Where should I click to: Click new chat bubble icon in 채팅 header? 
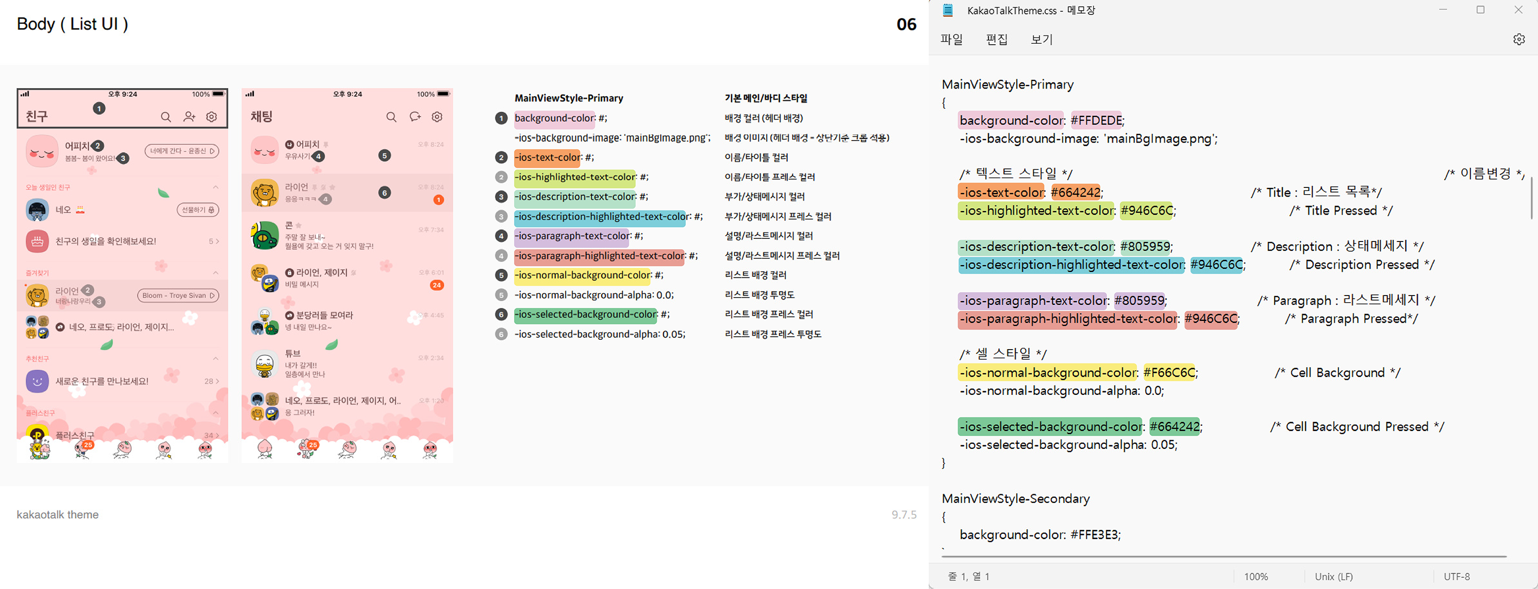[x=415, y=117]
